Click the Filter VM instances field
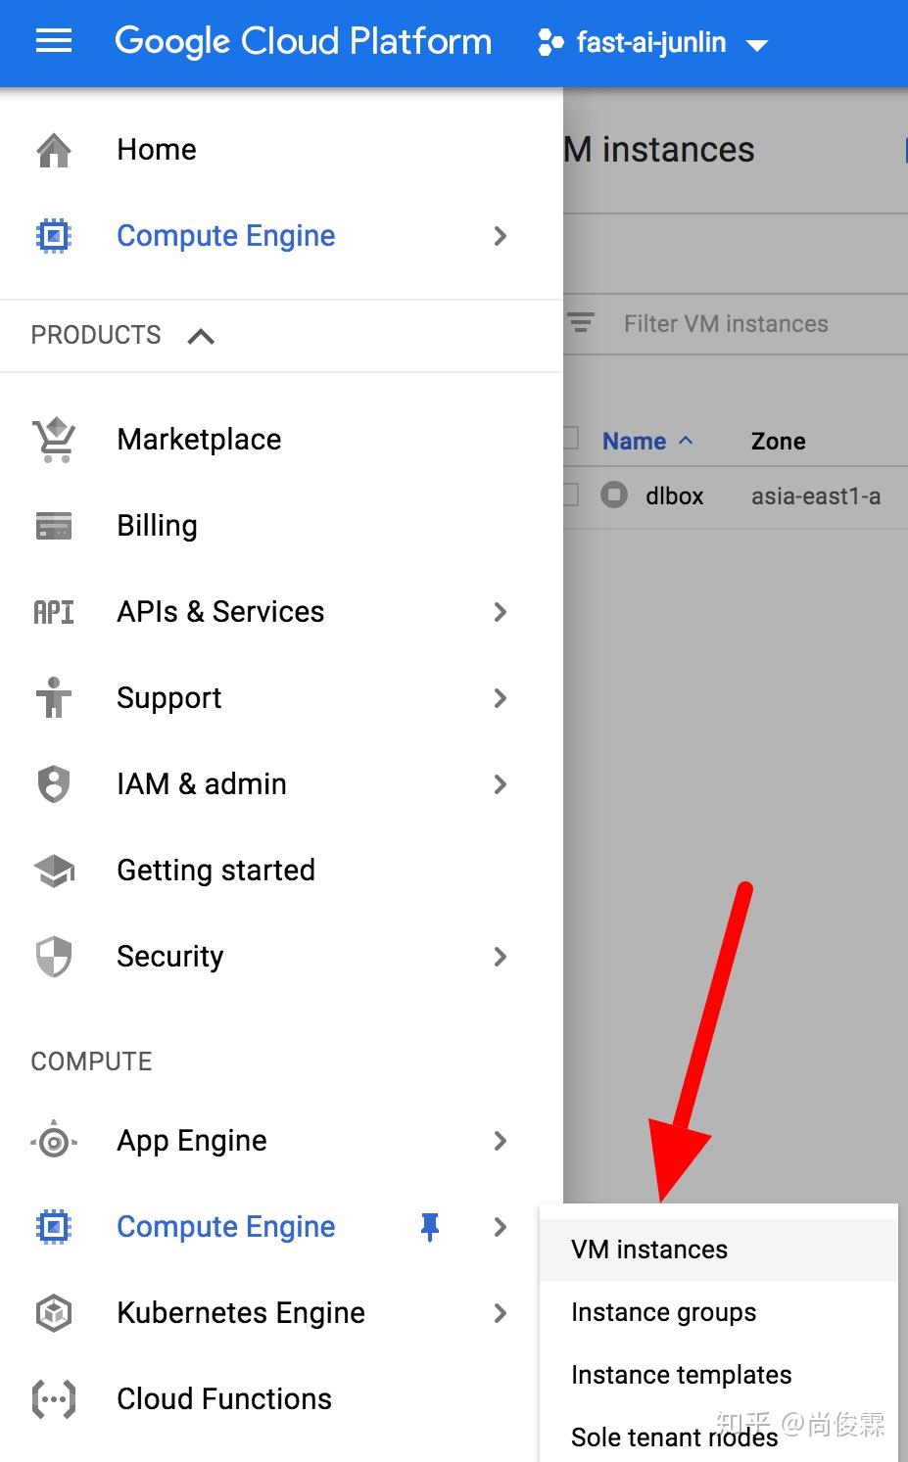Screen dimensions: 908x1462 tap(726, 324)
